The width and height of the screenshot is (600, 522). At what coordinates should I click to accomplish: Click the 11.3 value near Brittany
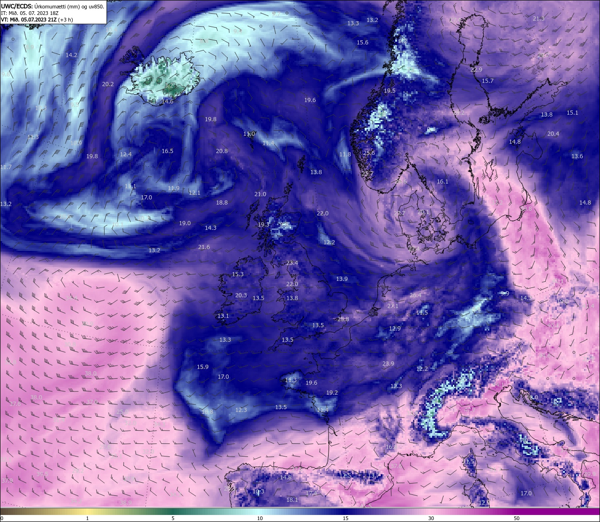(x=291, y=380)
